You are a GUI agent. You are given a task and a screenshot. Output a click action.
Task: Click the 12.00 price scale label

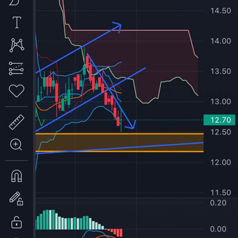[x=221, y=162]
